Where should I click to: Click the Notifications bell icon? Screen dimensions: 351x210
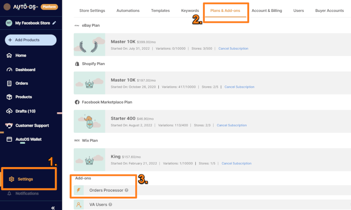coord(9,193)
